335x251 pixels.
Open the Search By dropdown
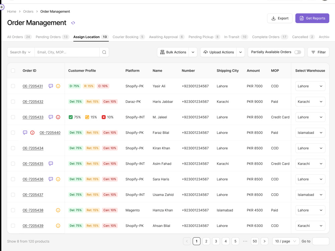coord(21,52)
